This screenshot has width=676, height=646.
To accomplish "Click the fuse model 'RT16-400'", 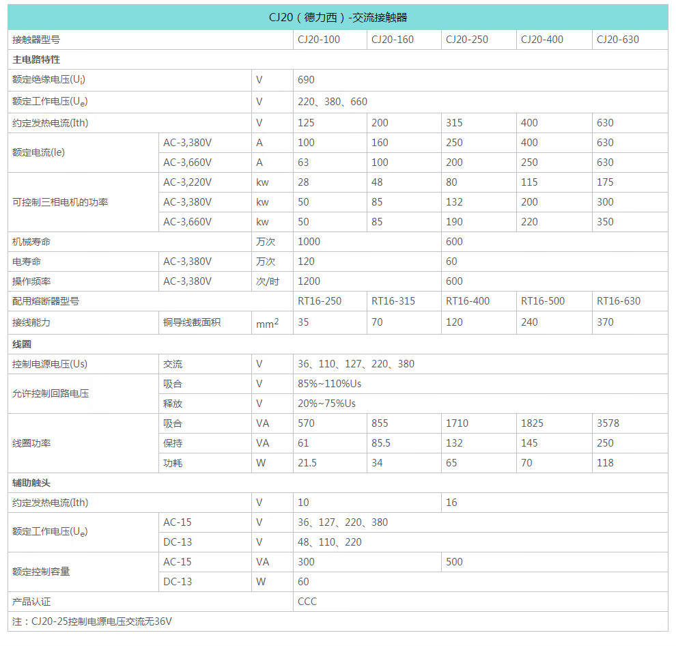I will (x=468, y=301).
